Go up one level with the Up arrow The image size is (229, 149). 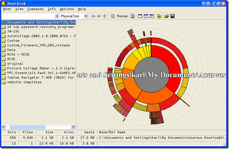pos(105,16)
